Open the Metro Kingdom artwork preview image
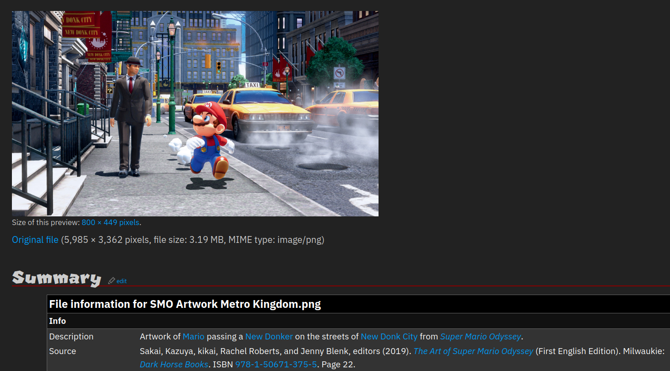The height and width of the screenshot is (371, 670). pos(195,113)
